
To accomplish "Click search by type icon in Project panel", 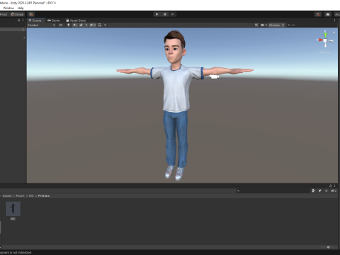I will [314, 191].
